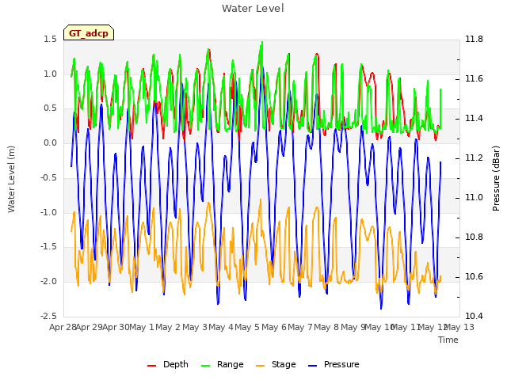The width and height of the screenshot is (507, 380).
Task: Click the 1.5 left axis tick label
Action: (x=50, y=40)
